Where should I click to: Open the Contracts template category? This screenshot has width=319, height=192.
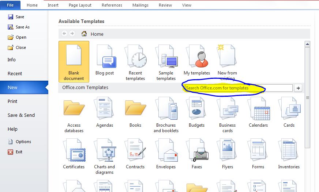[135, 154]
